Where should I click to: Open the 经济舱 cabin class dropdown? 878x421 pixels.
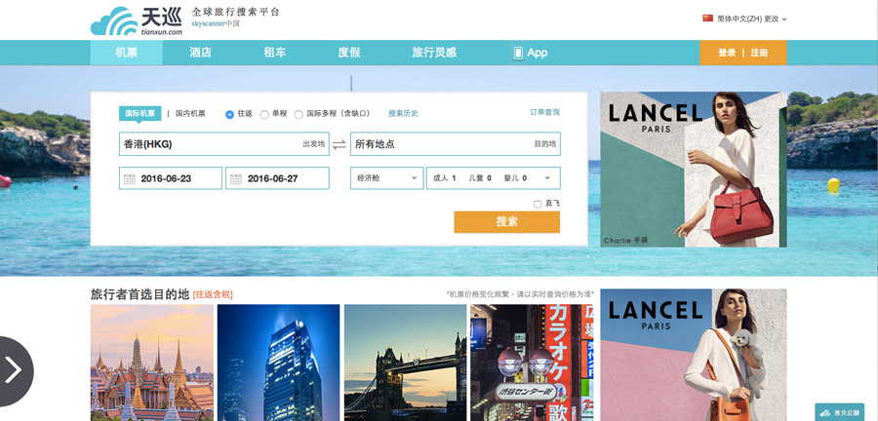coord(387,178)
